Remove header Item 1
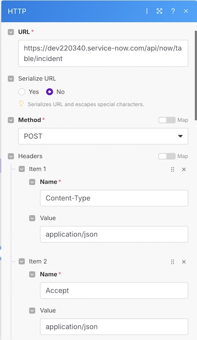This screenshot has height=340, width=197. click(x=184, y=169)
